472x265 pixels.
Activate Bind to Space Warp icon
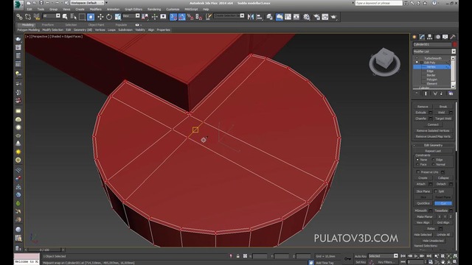[x=37, y=17]
